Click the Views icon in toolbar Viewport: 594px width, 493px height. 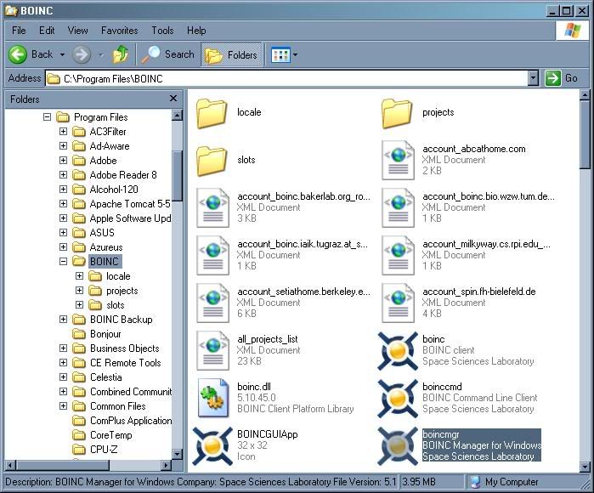pos(280,55)
